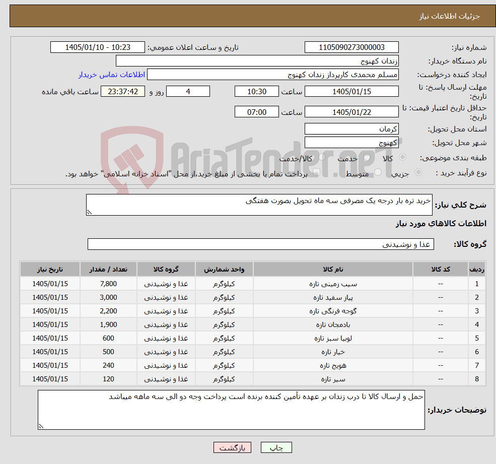This screenshot has width=496, height=464.
Task: Select the جزیی purchase type radio
Action: (418, 172)
